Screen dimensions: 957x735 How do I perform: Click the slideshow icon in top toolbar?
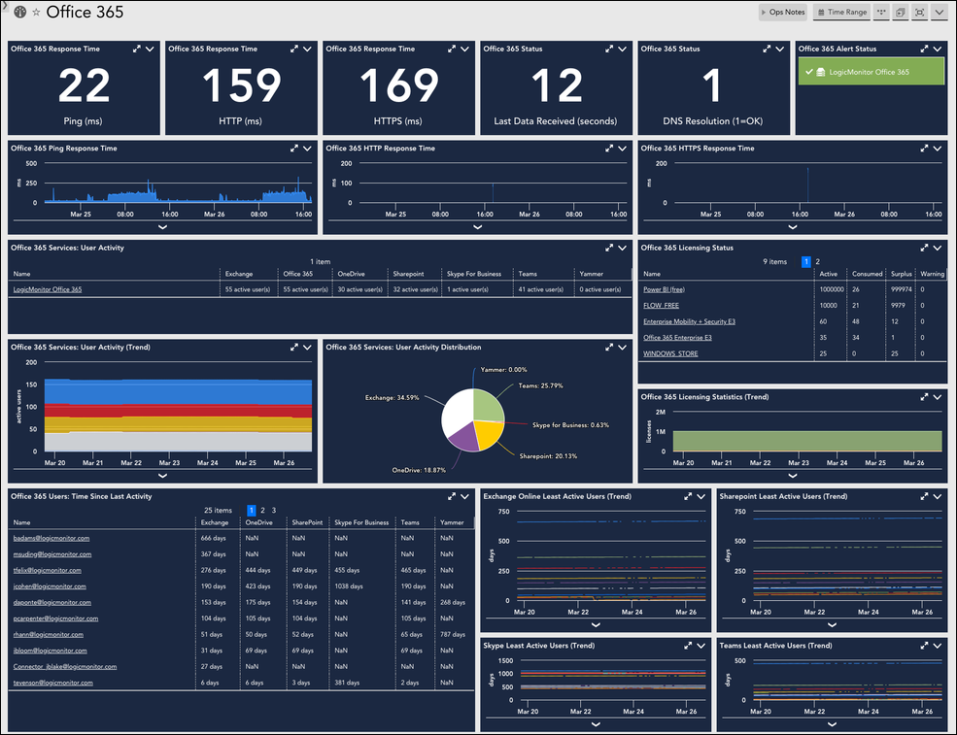(901, 13)
